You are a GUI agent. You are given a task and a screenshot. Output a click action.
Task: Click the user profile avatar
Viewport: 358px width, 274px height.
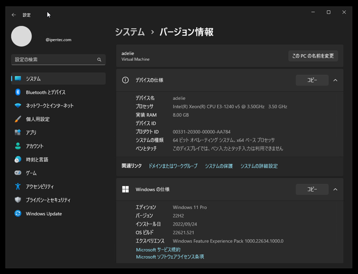pos(22,36)
